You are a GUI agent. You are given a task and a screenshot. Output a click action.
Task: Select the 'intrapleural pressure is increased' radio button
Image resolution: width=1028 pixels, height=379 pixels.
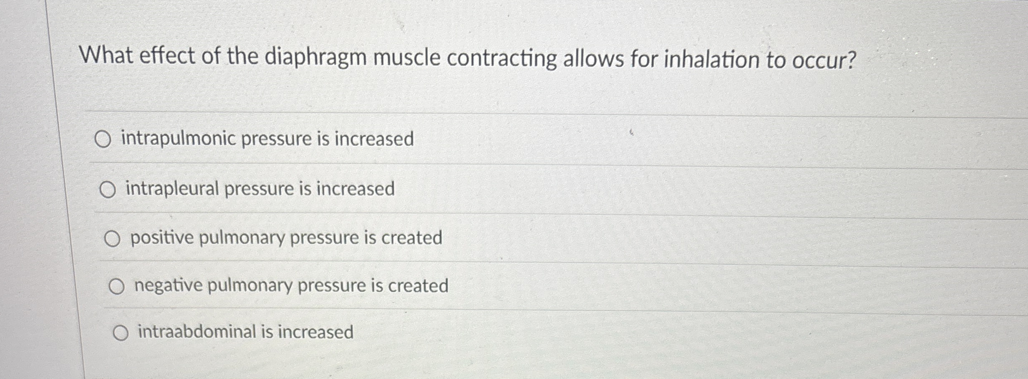[109, 189]
